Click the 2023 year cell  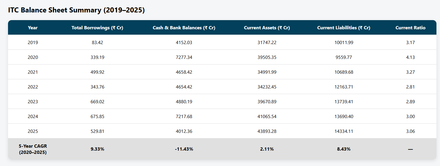point(33,101)
